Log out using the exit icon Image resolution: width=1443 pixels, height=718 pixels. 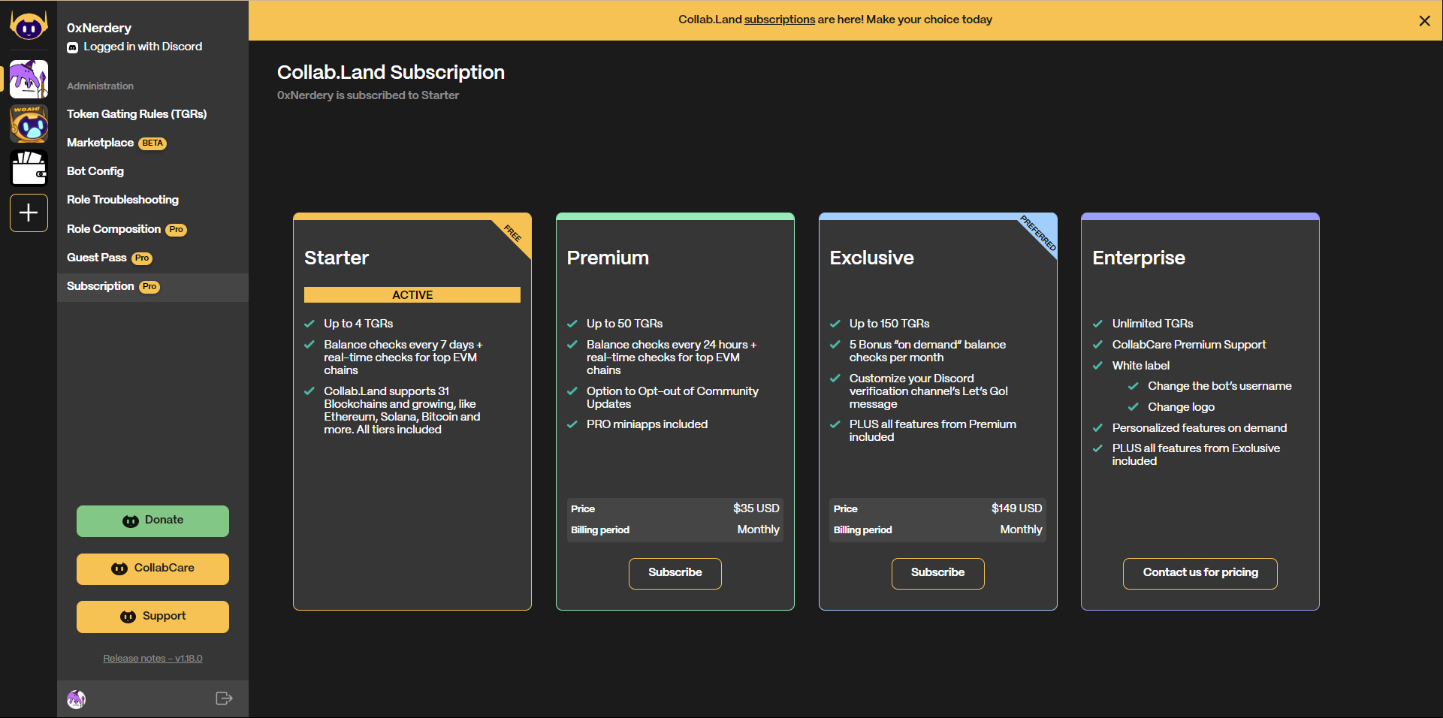[224, 698]
